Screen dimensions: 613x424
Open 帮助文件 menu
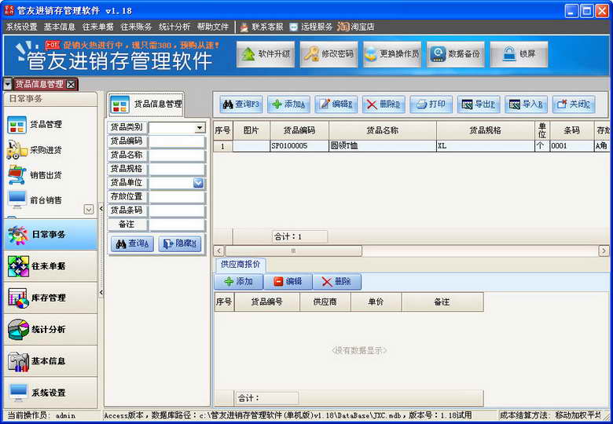click(213, 27)
